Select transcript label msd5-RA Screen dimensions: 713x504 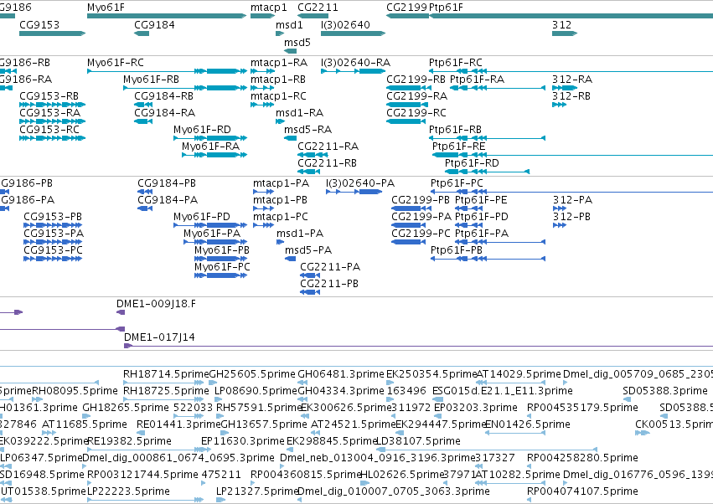tap(307, 130)
